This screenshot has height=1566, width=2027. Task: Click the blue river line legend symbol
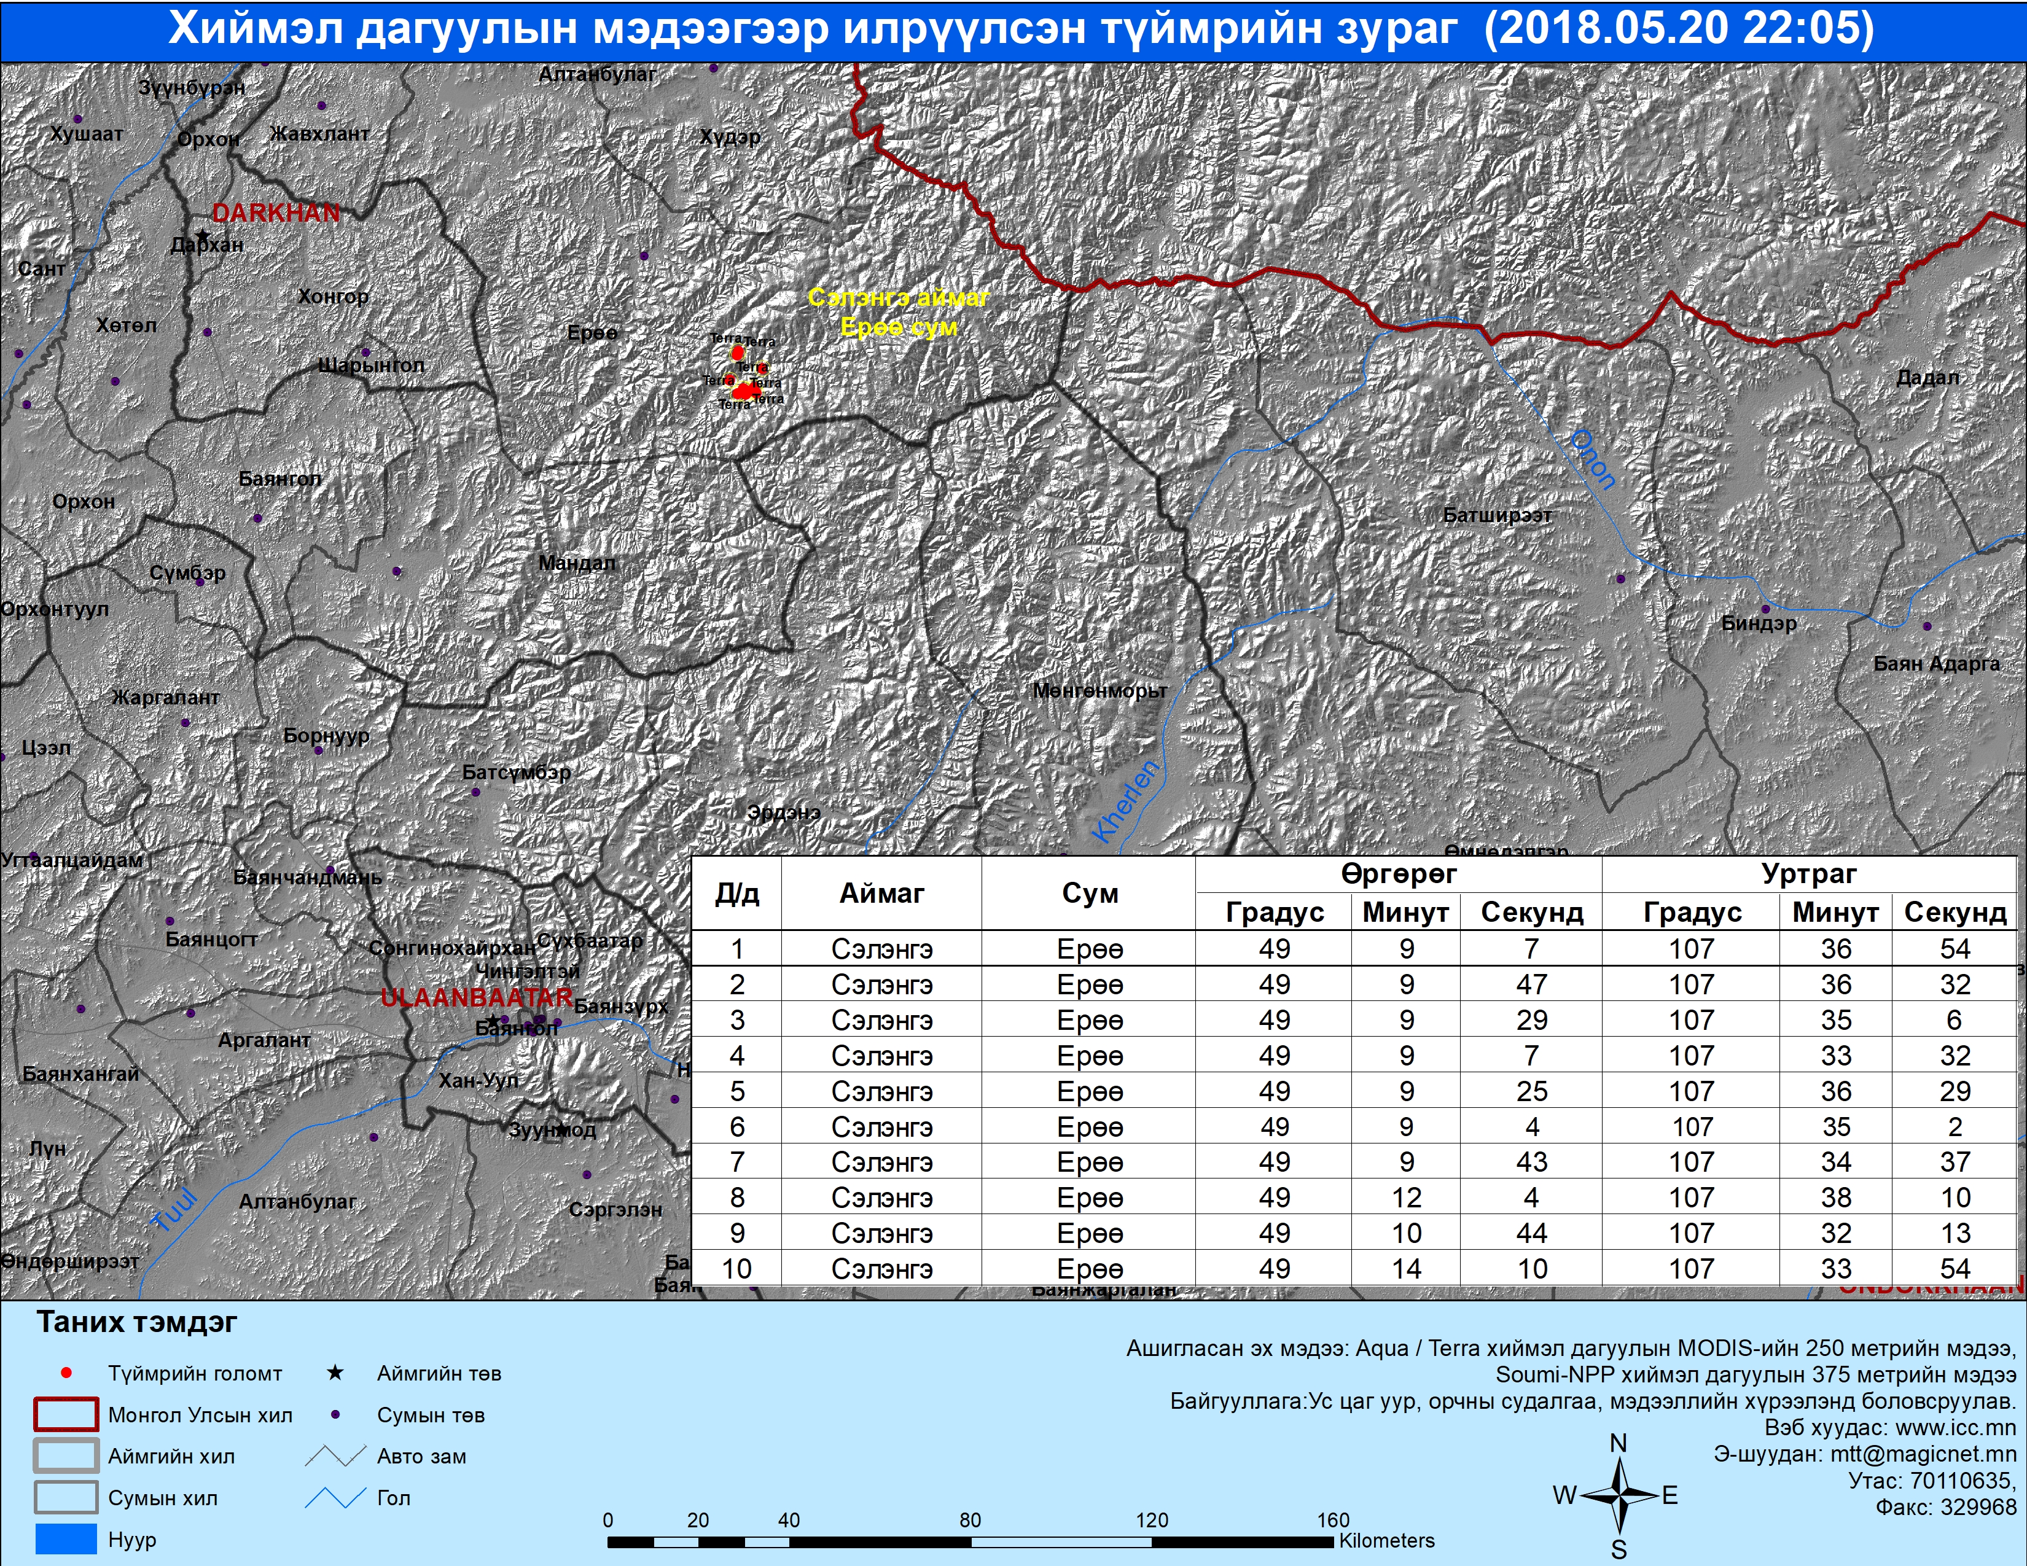[x=335, y=1497]
